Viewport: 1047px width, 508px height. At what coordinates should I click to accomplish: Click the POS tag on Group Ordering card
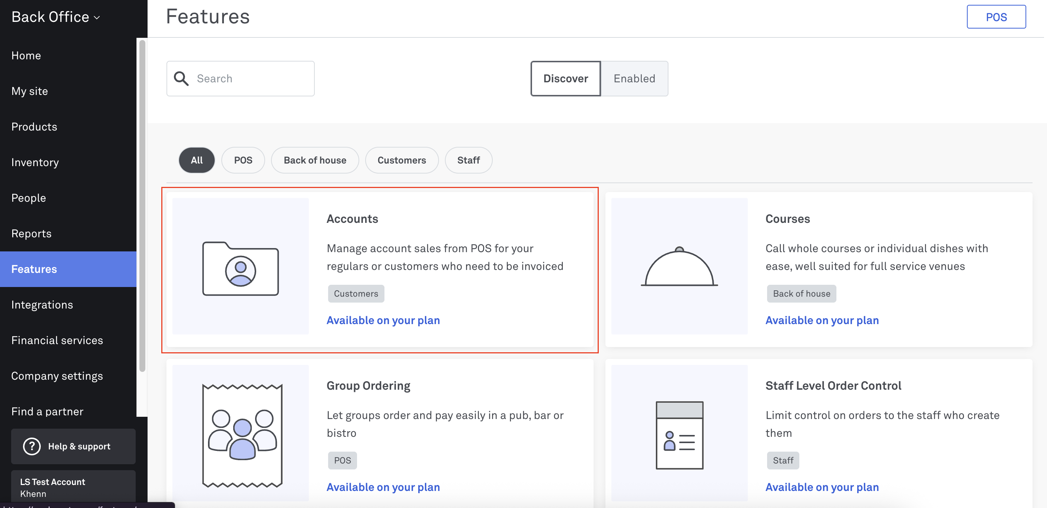(342, 461)
